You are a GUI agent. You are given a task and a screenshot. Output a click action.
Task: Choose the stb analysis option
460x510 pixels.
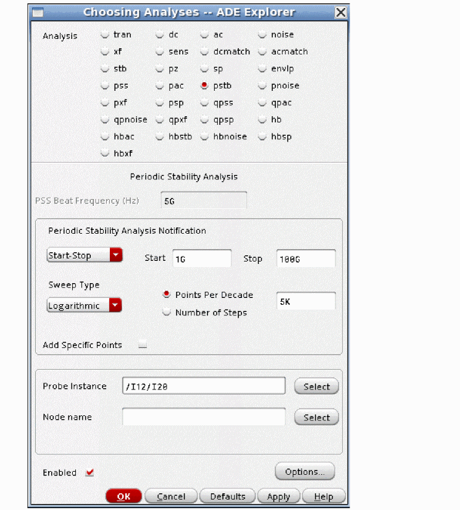tap(105, 68)
